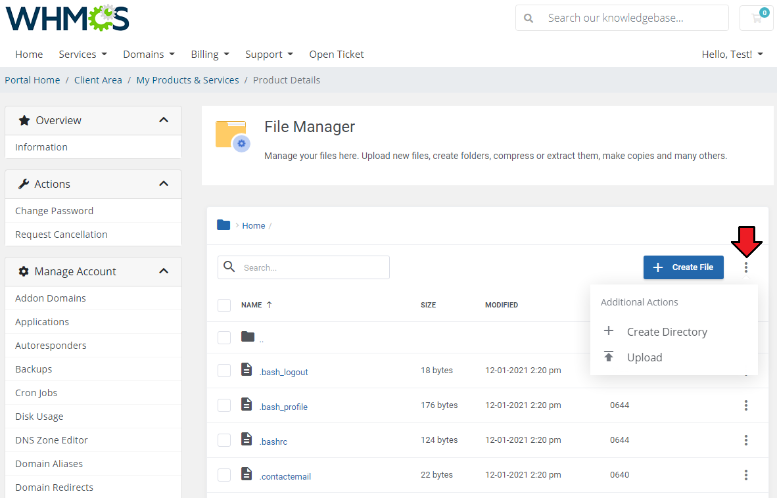Screen dimensions: 777x498
Task: Click the .bash_logout file icon
Action: click(x=247, y=369)
